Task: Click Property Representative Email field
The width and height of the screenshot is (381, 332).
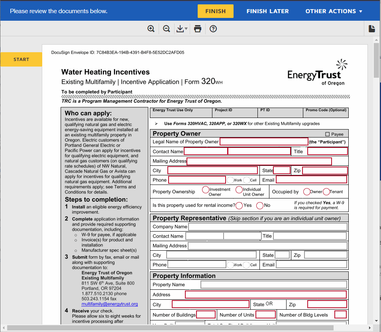Action: coord(312,264)
